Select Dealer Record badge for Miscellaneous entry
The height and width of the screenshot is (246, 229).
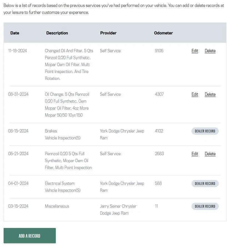pos(205,206)
